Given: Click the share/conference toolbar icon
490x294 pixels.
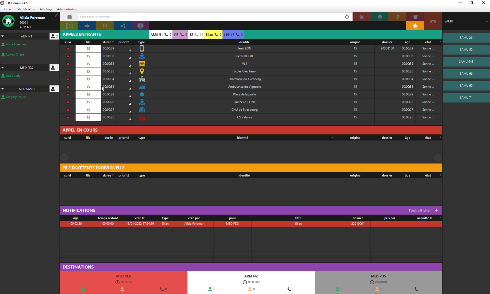Looking at the screenshot, I should [123, 26].
